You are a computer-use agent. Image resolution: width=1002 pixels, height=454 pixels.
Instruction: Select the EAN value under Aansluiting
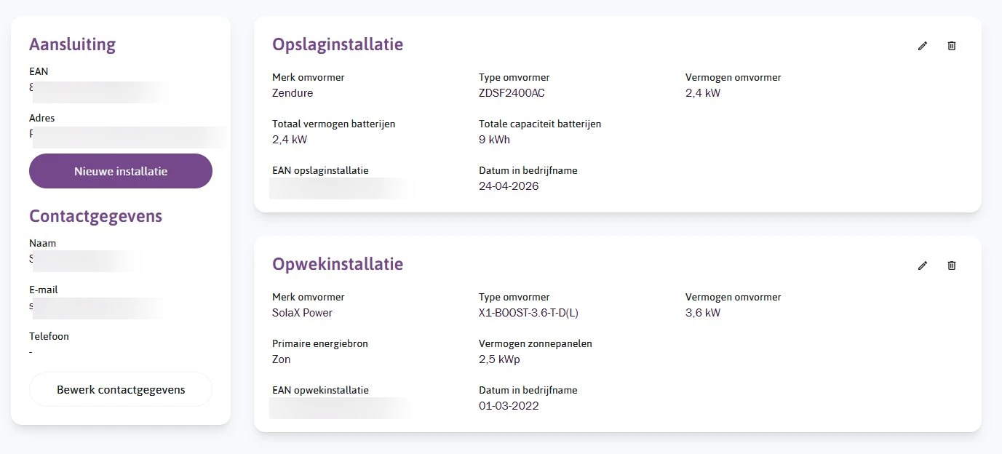click(102, 92)
